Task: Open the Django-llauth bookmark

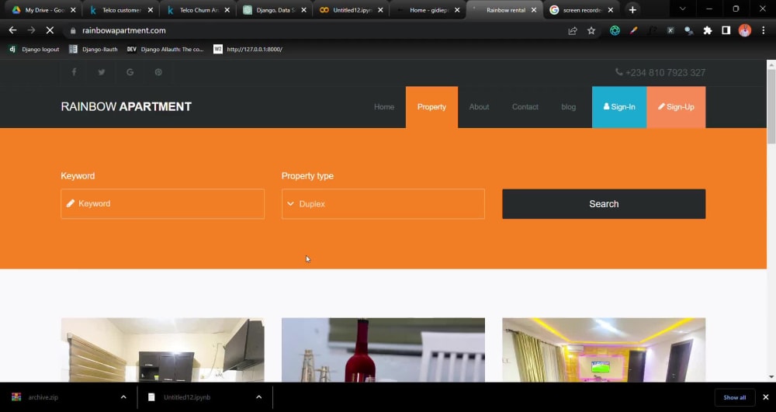Action: 94,50
